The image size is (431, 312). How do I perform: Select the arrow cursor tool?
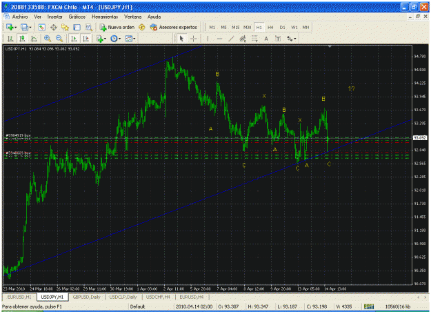pyautogui.click(x=181, y=39)
